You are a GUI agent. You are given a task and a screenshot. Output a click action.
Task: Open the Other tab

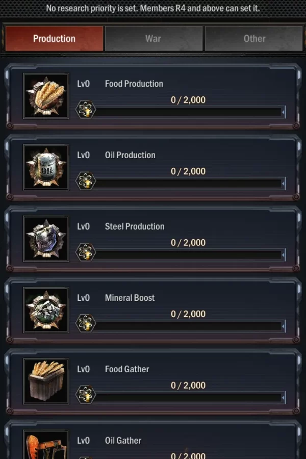(254, 39)
